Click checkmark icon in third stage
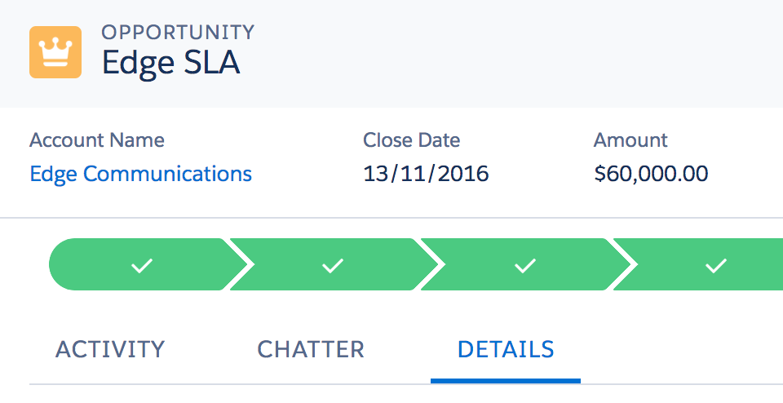783x403 pixels. click(x=524, y=265)
